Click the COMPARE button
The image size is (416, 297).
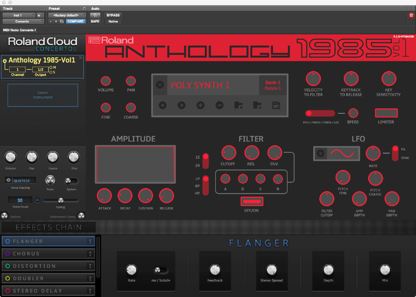click(x=75, y=21)
